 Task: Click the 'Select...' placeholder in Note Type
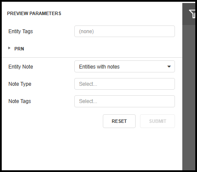click(x=88, y=84)
